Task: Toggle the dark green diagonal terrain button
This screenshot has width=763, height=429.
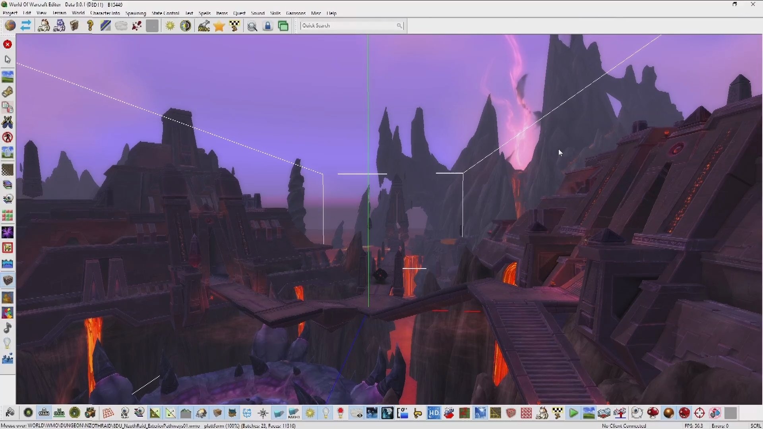Action: point(155,413)
